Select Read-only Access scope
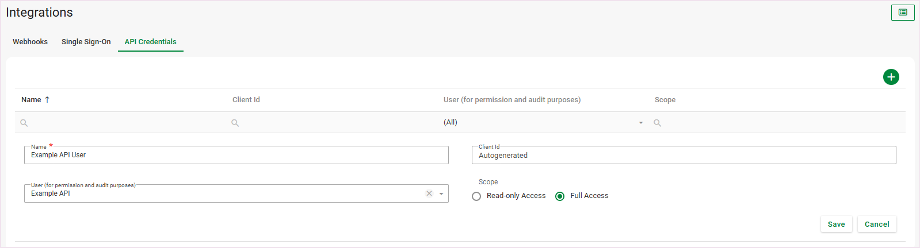 pyautogui.click(x=476, y=196)
